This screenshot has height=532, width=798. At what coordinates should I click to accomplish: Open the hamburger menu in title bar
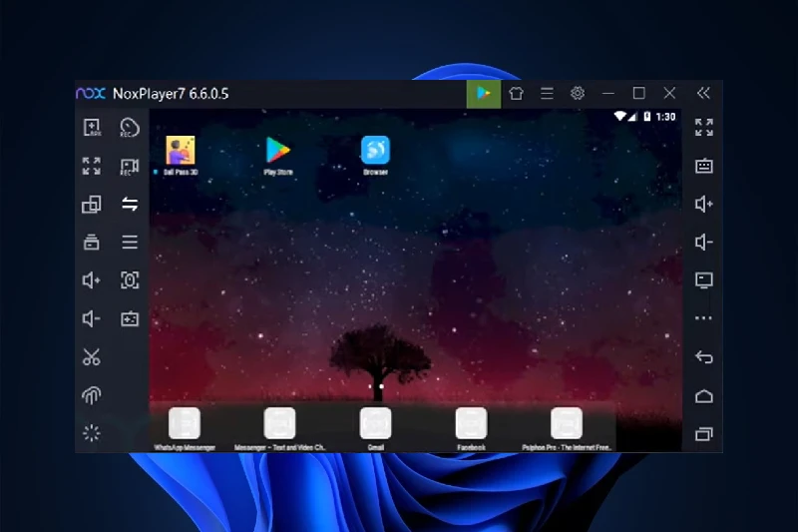click(547, 93)
